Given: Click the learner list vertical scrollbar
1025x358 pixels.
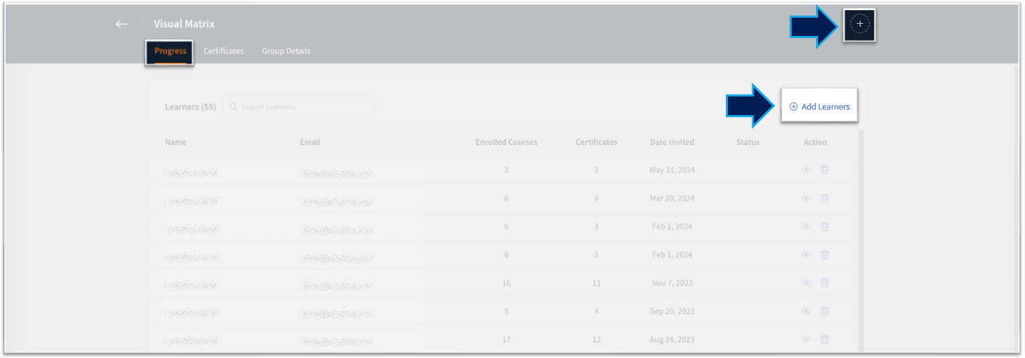Looking at the screenshot, I should point(862,237).
